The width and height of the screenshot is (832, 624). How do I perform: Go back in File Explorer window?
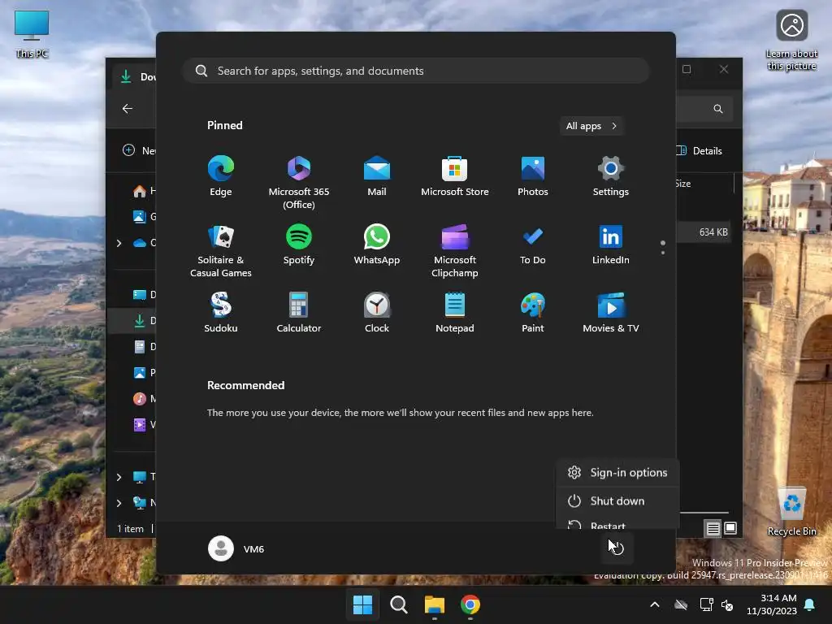pos(128,108)
